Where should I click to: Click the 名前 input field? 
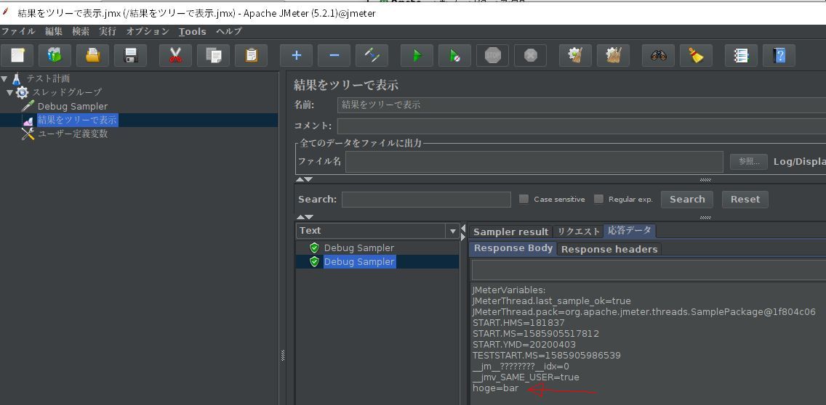[x=582, y=105]
